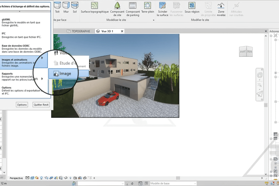279x186 pixels.
Task: Select the Toit by face tool
Action: (x=57, y=7)
